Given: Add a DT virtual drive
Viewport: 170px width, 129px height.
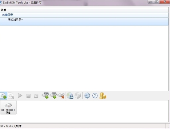Looking at the screenshot, I should [45, 96].
